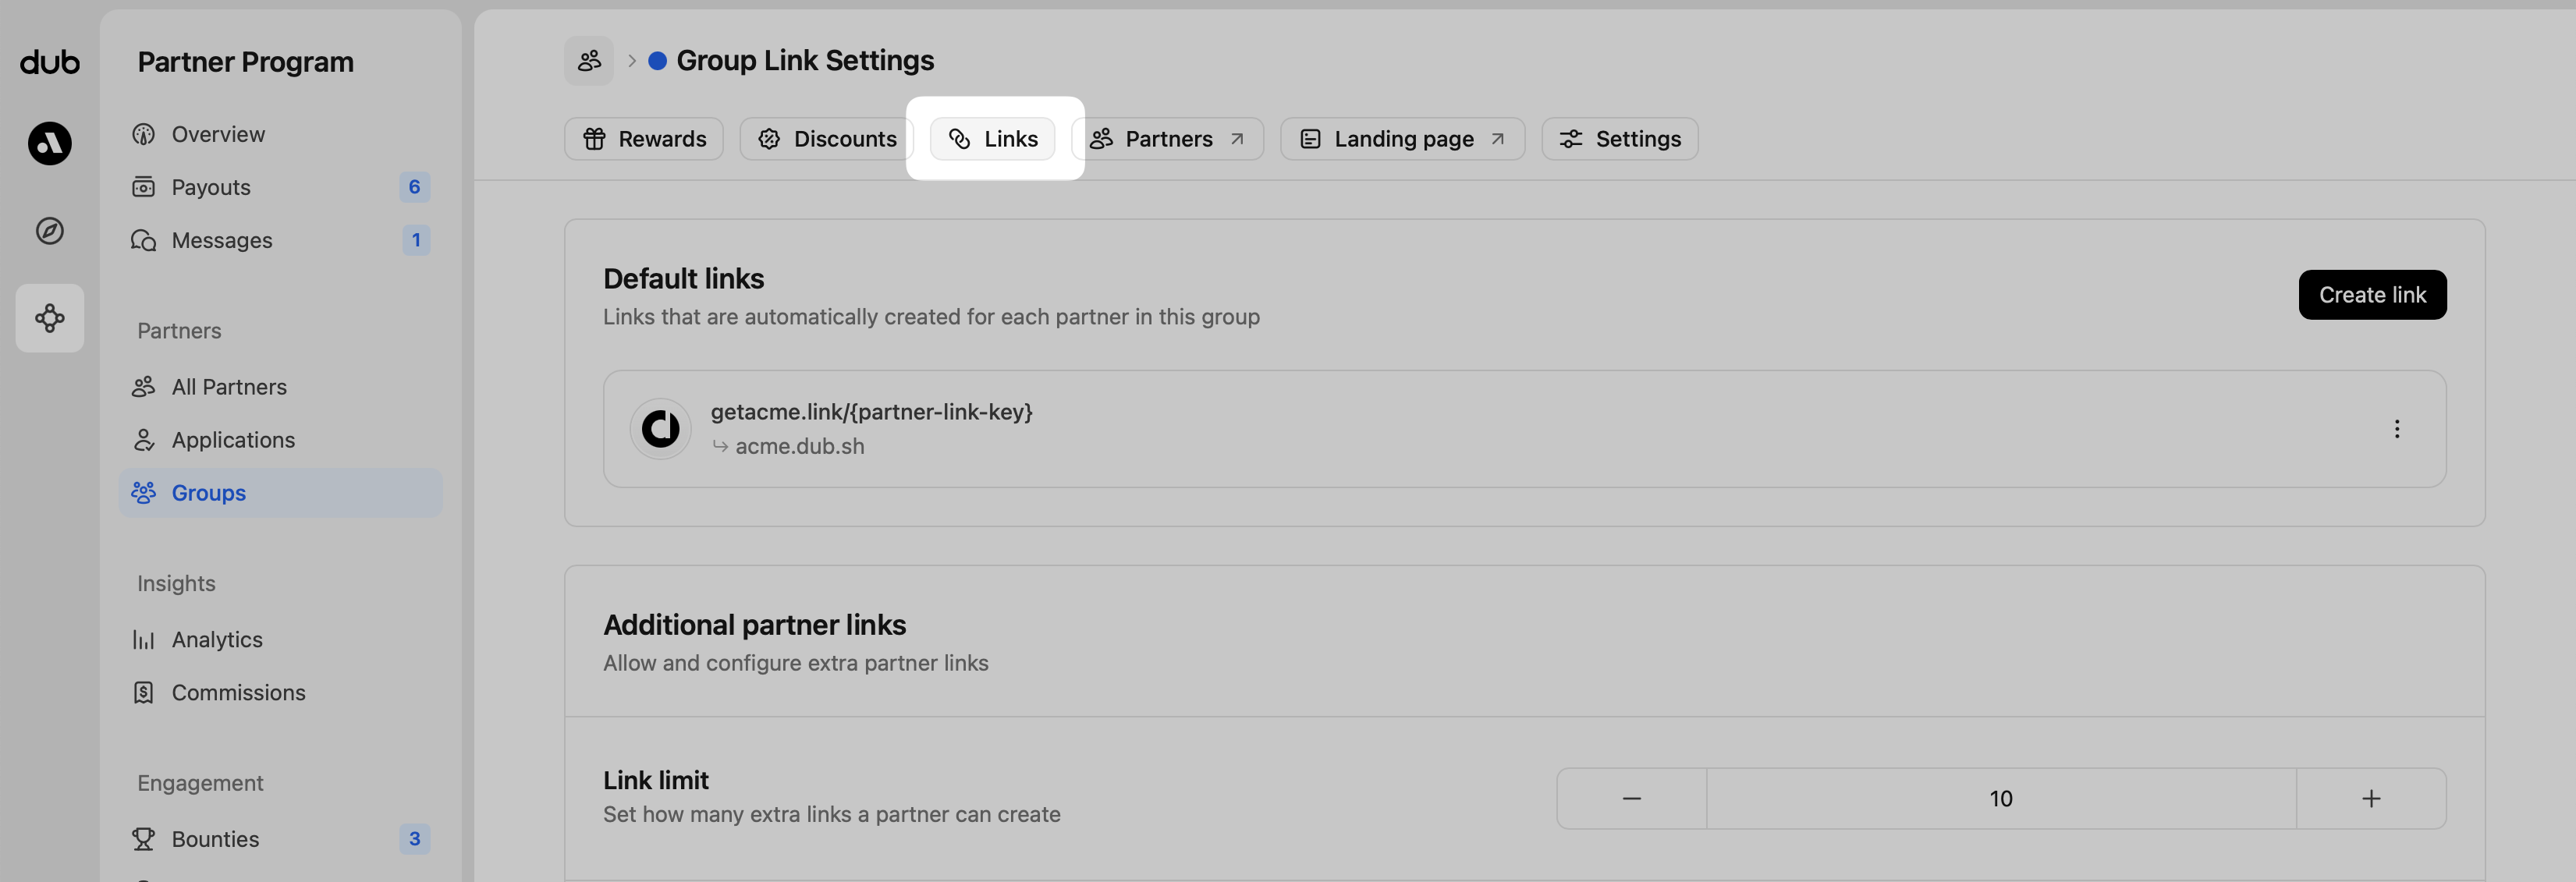Increase link limit with plus button
The width and height of the screenshot is (2576, 882).
[2370, 798]
